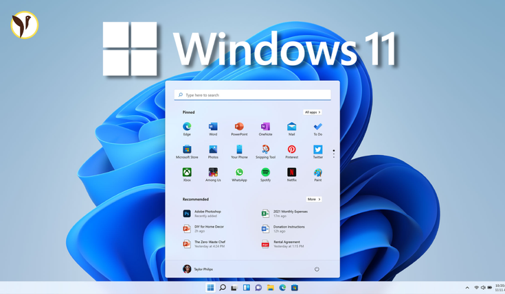Open the Wi-Fi network tray icon
The width and height of the screenshot is (505, 294).
[476, 288]
